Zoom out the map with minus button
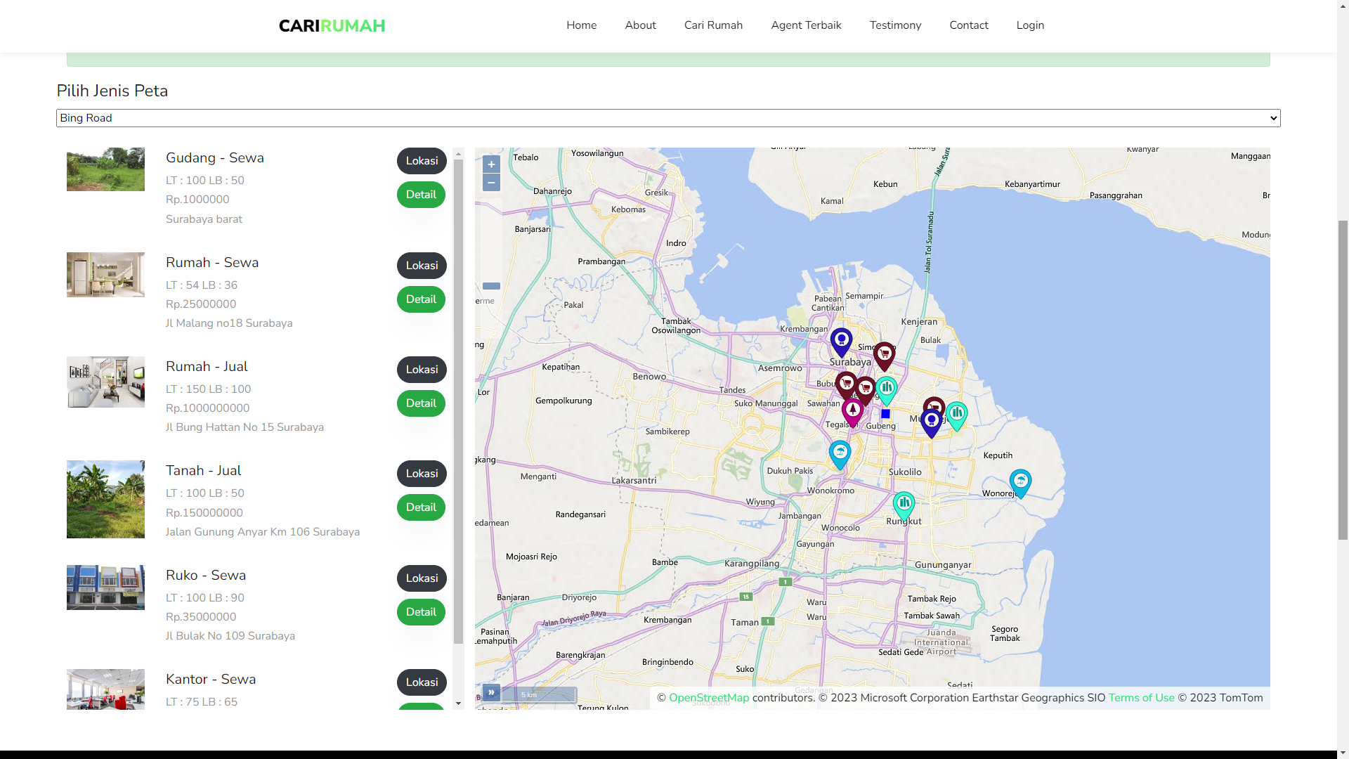1349x759 pixels. [x=491, y=183]
